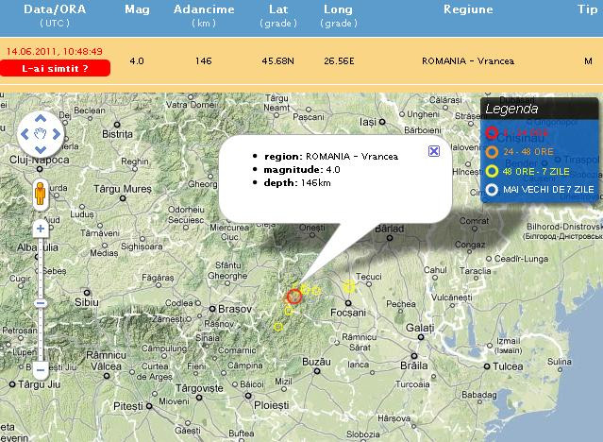Click the Cluj-Napoca city label on map

(40, 160)
